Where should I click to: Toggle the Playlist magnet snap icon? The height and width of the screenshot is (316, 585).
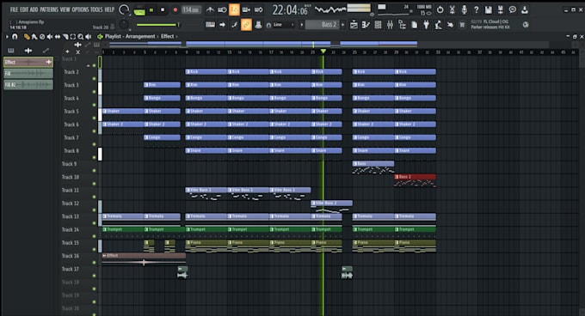pos(15,36)
